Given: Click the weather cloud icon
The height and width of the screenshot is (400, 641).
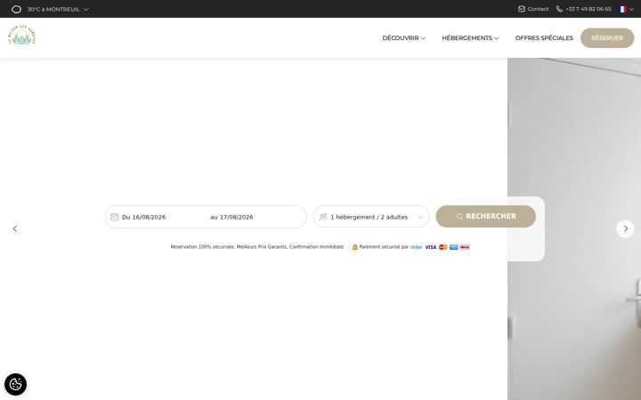Looking at the screenshot, I should coord(16,9).
